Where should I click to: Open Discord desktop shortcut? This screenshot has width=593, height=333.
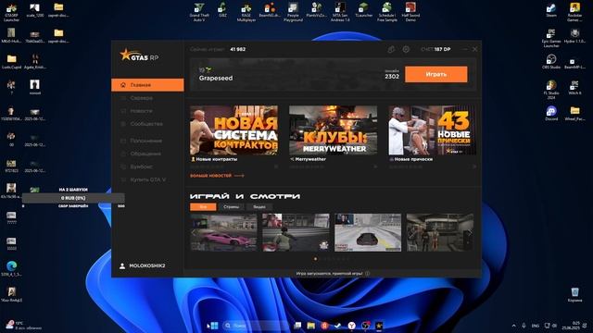click(551, 113)
